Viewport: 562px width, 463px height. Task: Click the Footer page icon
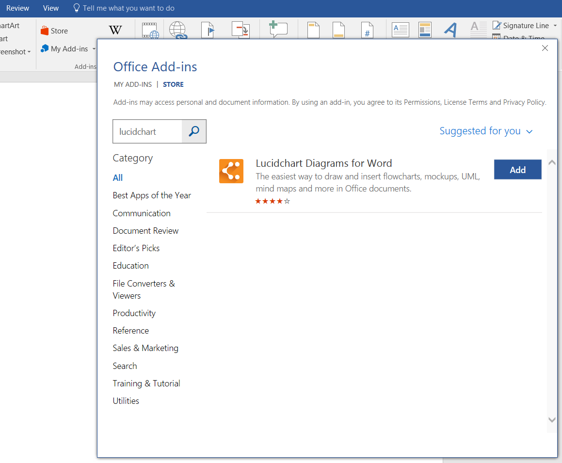tap(339, 30)
